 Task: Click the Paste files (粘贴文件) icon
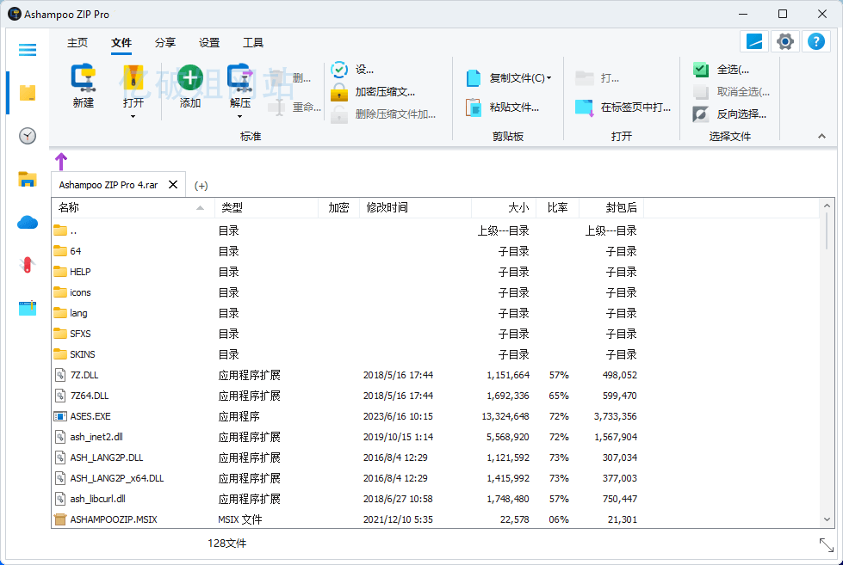click(x=474, y=107)
